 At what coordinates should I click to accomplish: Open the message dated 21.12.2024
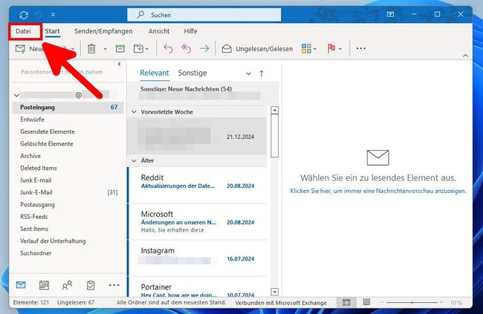(197, 136)
